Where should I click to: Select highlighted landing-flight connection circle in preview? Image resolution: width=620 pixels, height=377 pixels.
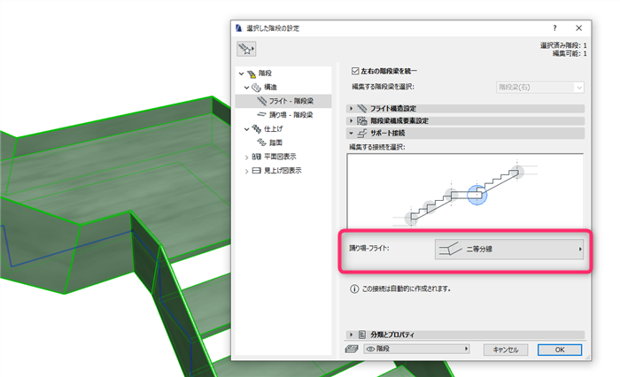coord(477,195)
